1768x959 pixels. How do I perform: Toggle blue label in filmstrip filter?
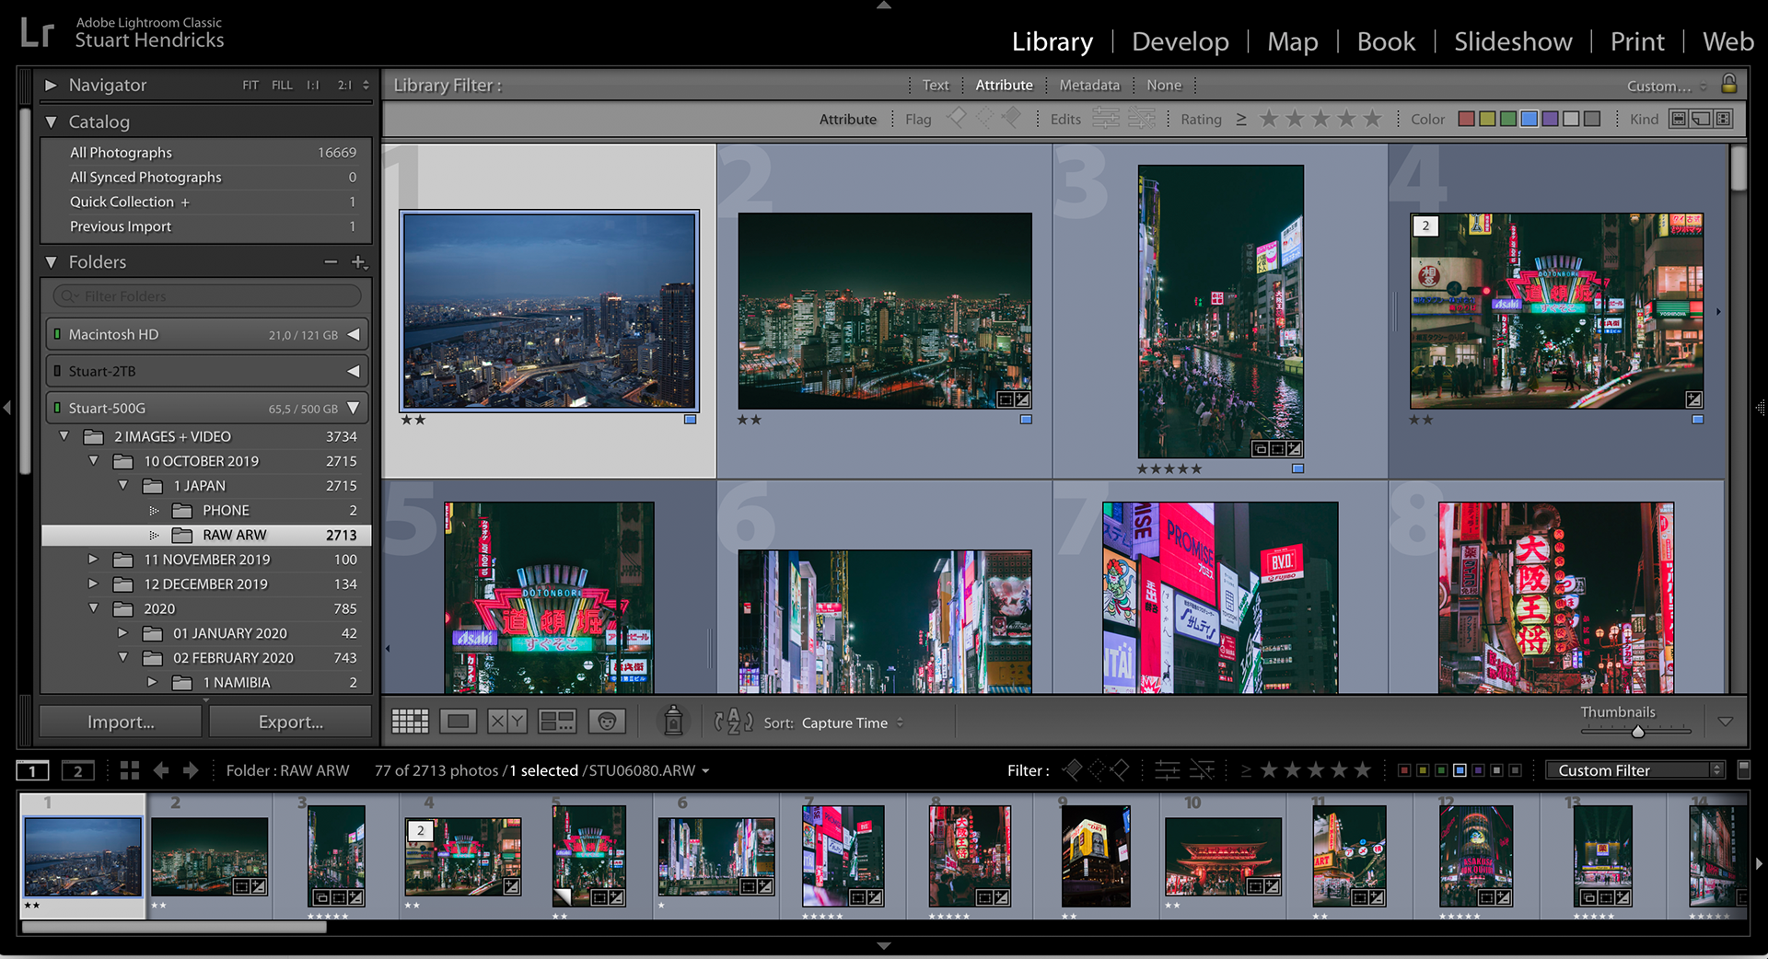tap(1460, 770)
